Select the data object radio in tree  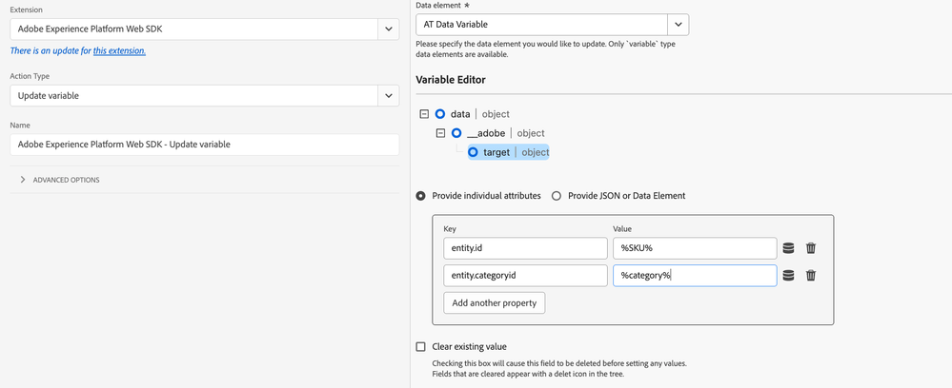coord(440,114)
